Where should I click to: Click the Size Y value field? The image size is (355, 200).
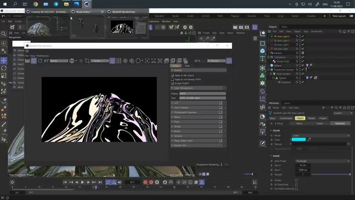coord(303,170)
